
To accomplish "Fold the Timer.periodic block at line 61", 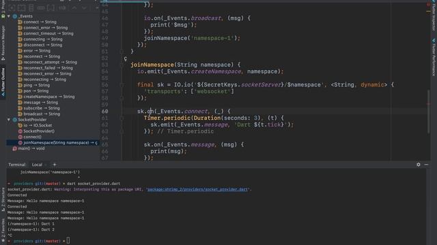I will tap(122, 118).
